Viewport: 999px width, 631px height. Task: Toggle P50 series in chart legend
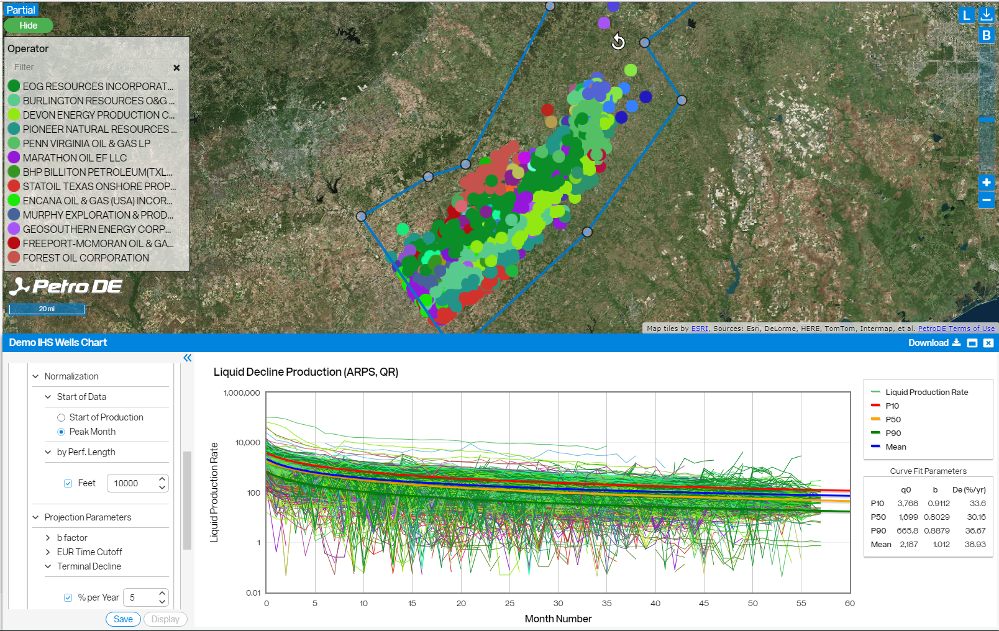point(886,420)
